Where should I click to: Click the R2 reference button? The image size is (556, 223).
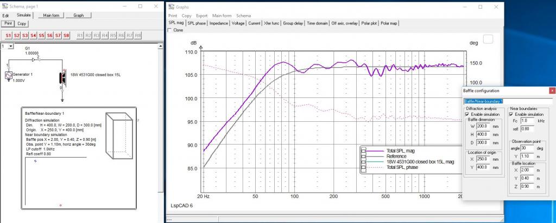point(89,36)
